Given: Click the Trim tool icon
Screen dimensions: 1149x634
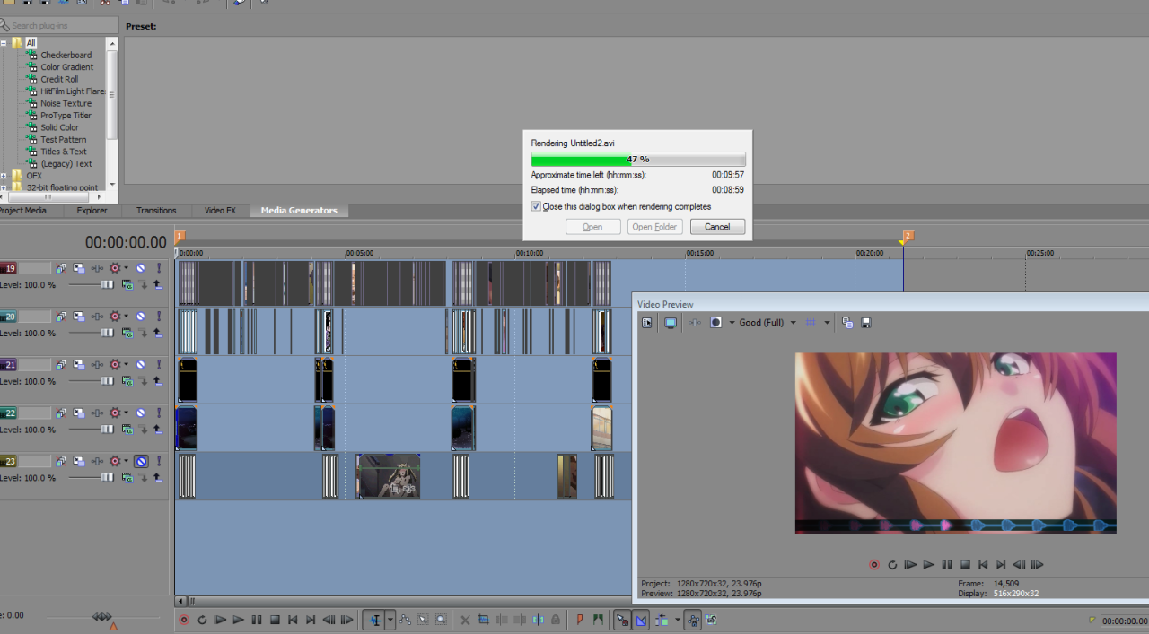Looking at the screenshot, I should 483,620.
